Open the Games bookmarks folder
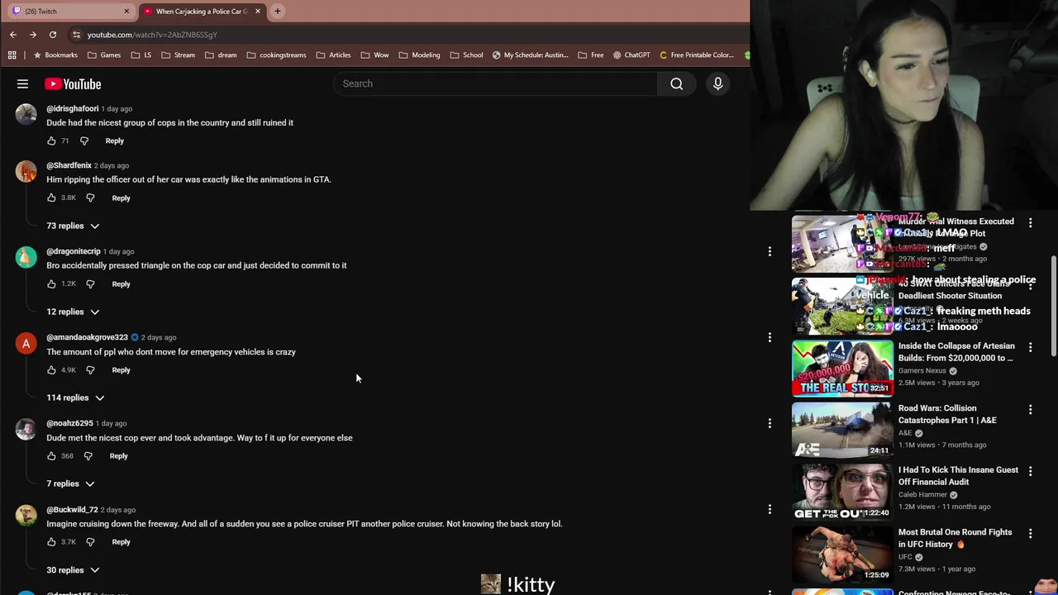Viewport: 1058px width, 595px height. [x=104, y=55]
